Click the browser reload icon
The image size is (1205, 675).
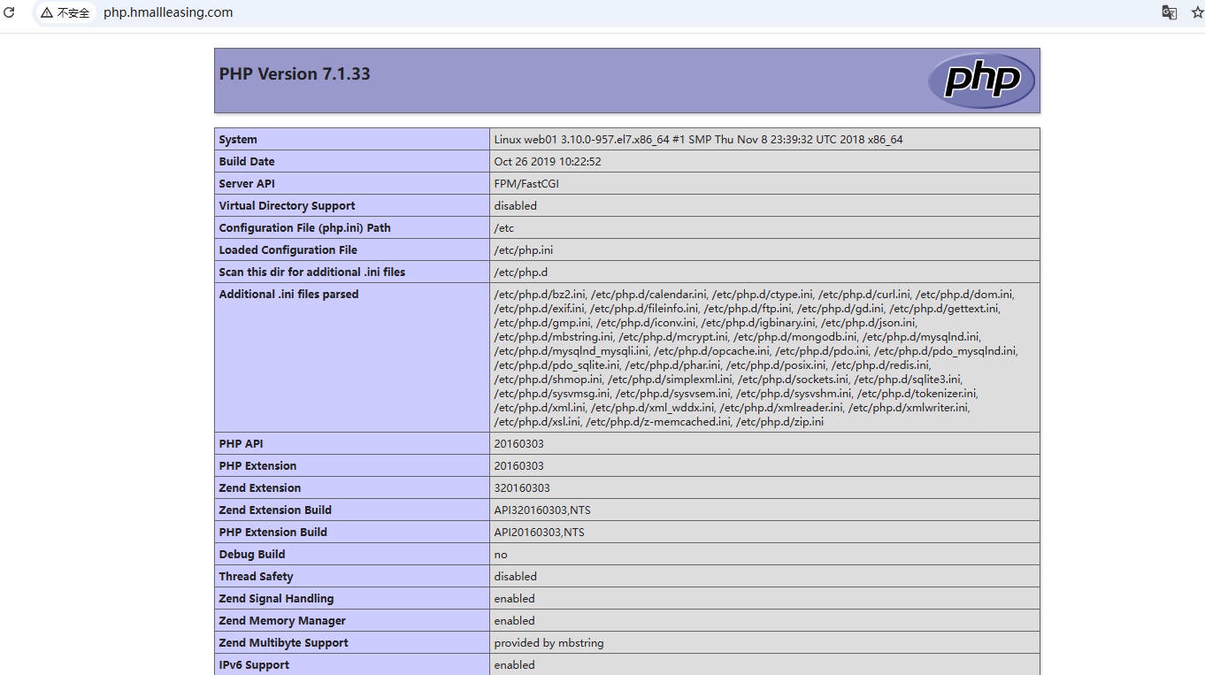coord(9,12)
